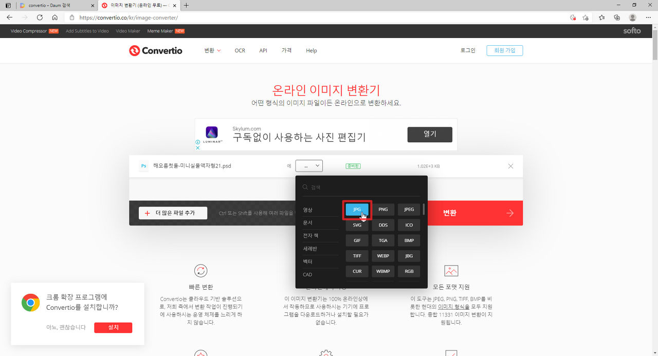Screen dimensions: 658x356
Task: Choose RGB format
Action: click(x=409, y=271)
